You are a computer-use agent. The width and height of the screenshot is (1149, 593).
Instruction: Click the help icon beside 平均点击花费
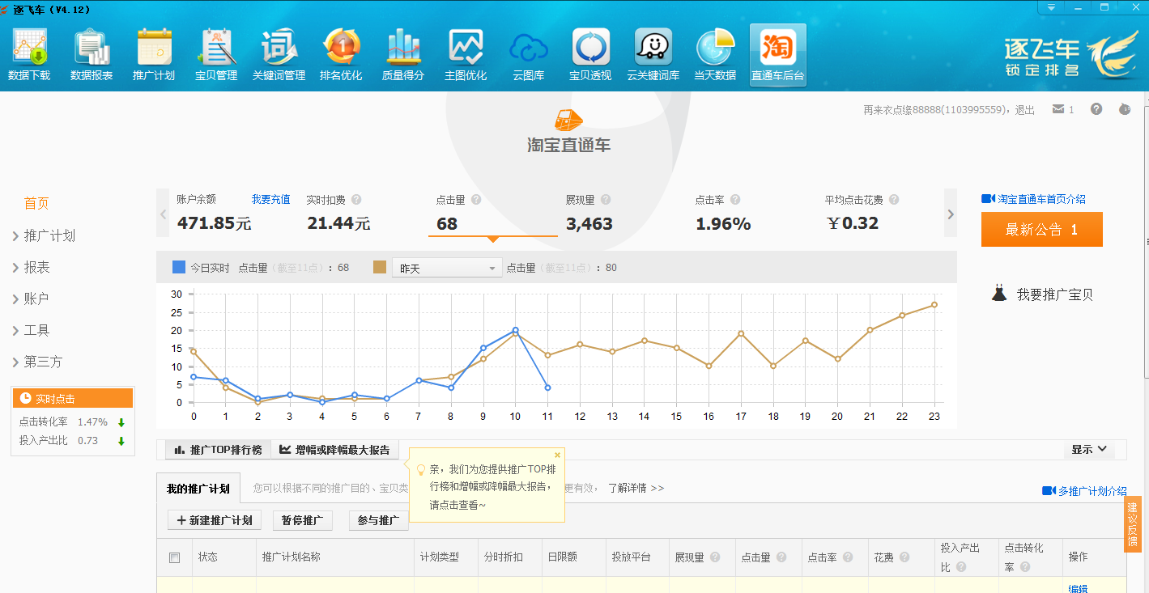coord(893,200)
